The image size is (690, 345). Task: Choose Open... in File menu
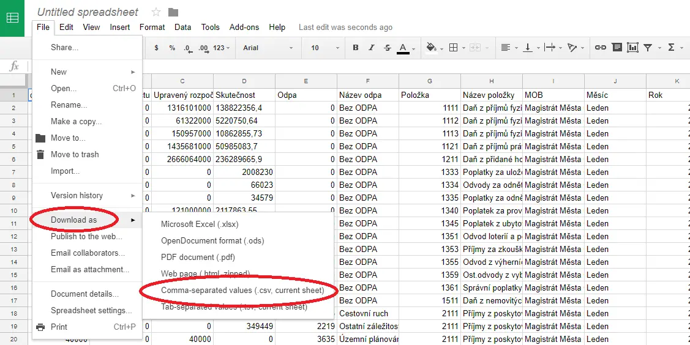(x=87, y=88)
